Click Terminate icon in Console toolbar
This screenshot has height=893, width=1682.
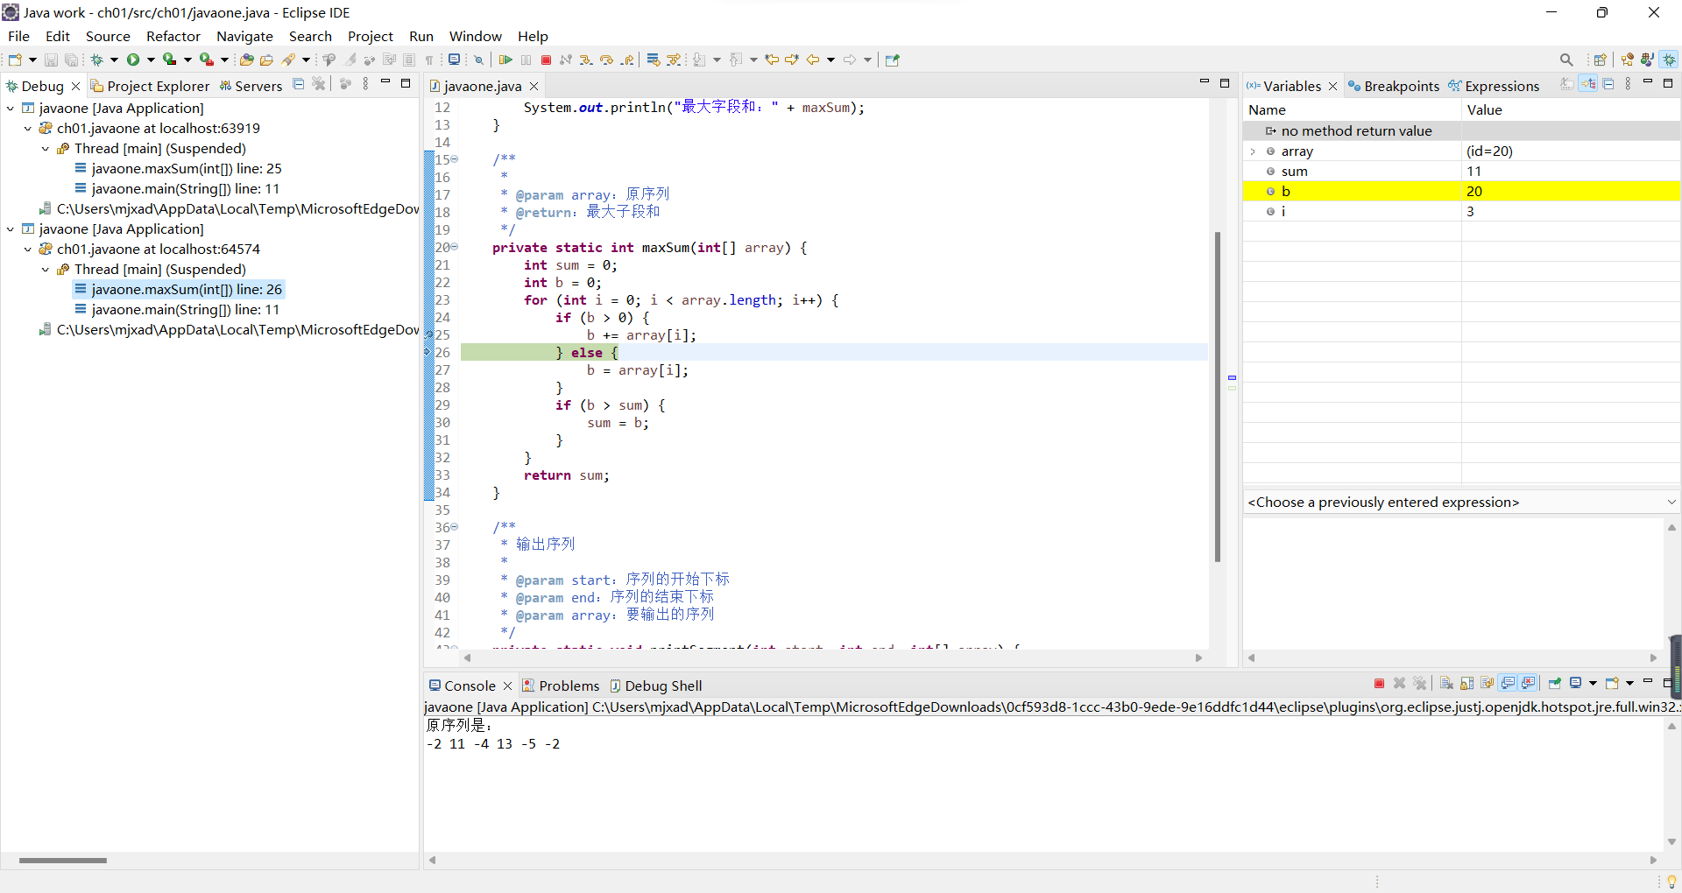point(1379,684)
